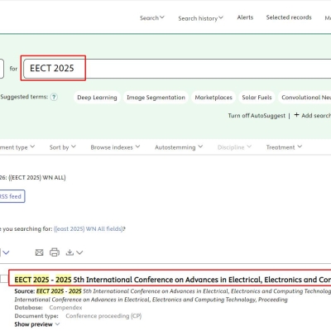
Task: Select the EECT 2025 result checkbox
Action: [4, 279]
